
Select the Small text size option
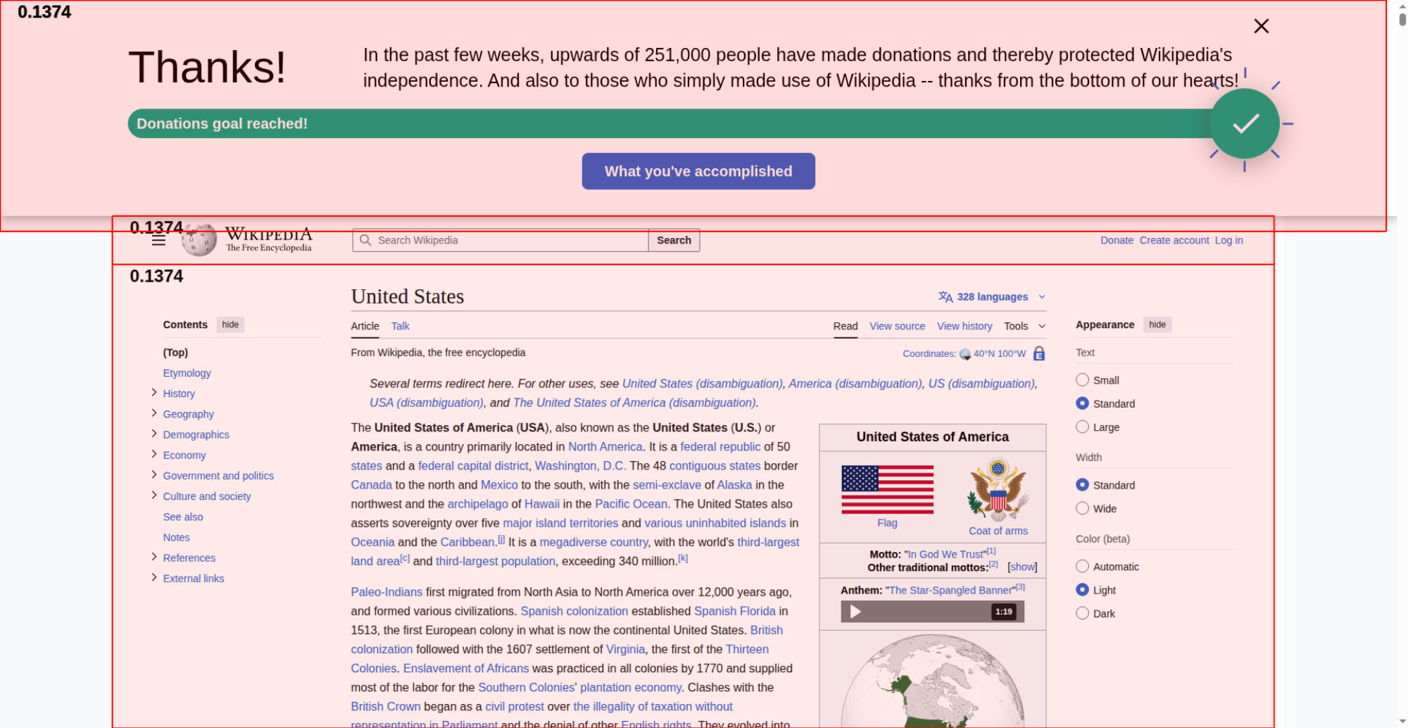[1082, 380]
